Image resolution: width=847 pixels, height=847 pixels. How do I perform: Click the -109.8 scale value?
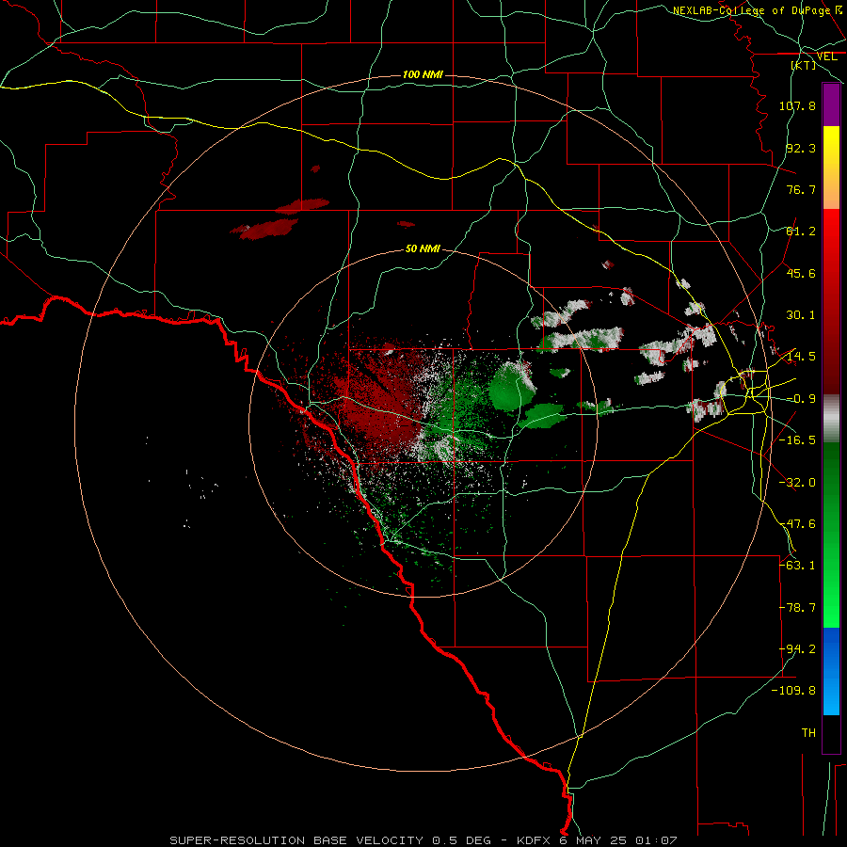pyautogui.click(x=794, y=691)
